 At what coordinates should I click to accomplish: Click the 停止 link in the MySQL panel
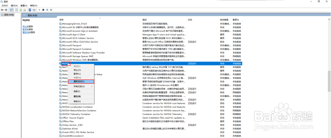pos(24,26)
